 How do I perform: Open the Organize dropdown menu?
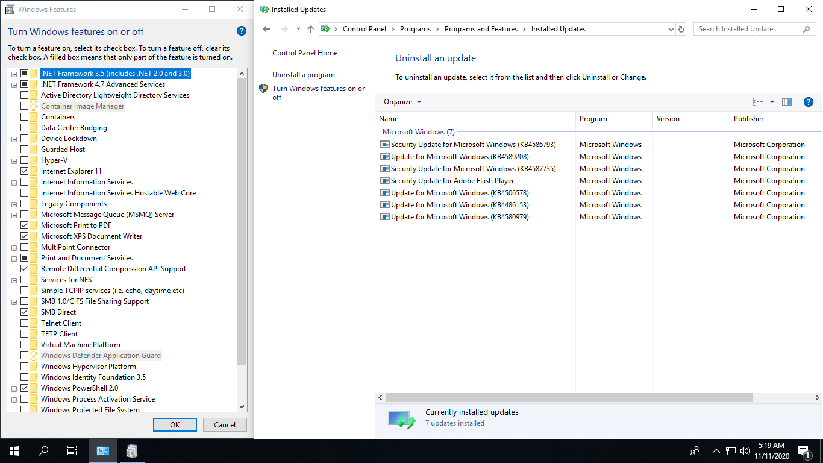pos(402,102)
